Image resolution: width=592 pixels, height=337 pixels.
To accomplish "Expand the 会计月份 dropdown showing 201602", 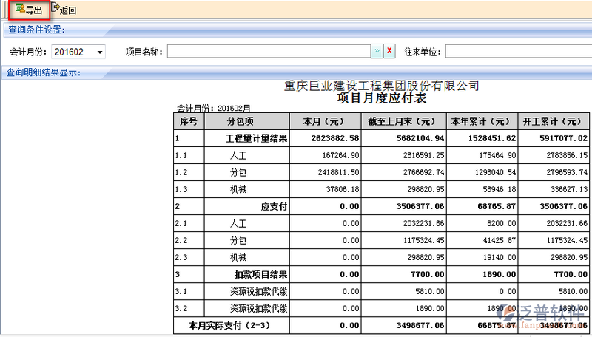I will click(100, 52).
